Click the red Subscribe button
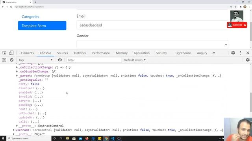 tap(237, 25)
